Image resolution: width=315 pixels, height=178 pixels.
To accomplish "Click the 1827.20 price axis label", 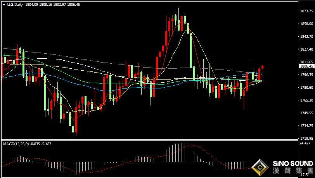I will coord(306,49).
